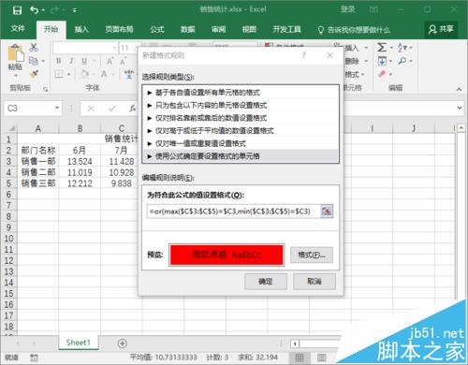Click the range selector icon beside formula box
This screenshot has width=468, height=365.
(x=327, y=212)
